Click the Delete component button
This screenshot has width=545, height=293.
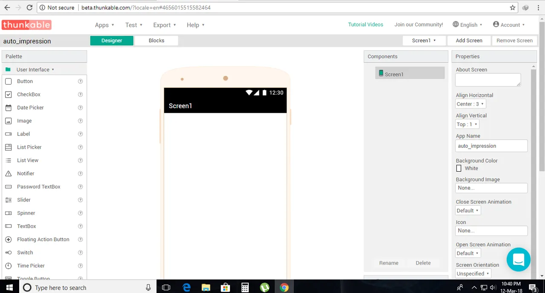point(423,263)
